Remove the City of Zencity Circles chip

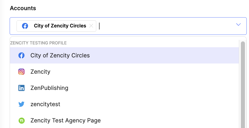[91, 26]
